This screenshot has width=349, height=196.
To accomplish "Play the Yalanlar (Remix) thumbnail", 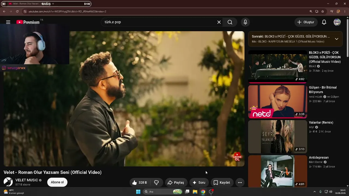I will [x=278, y=137].
